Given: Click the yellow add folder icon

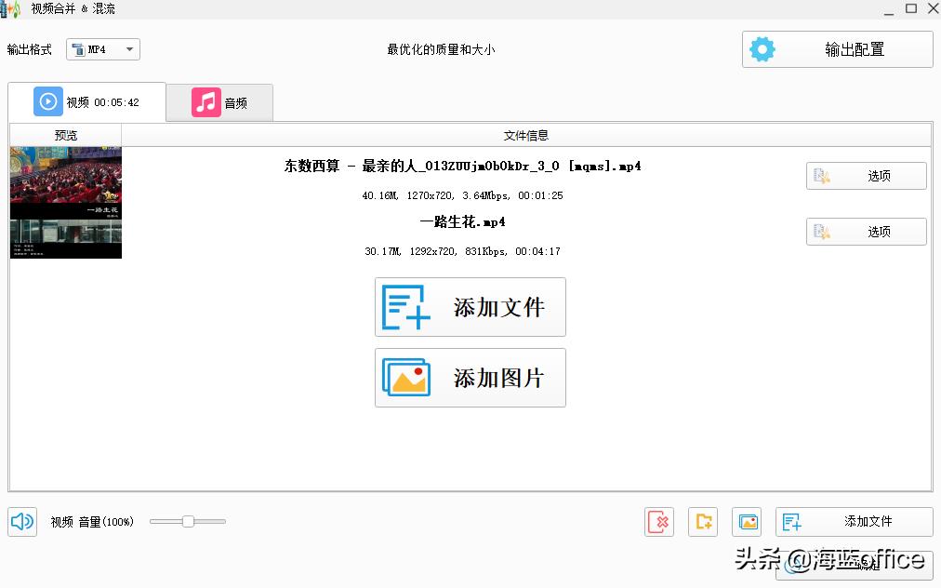Looking at the screenshot, I should tap(703, 522).
